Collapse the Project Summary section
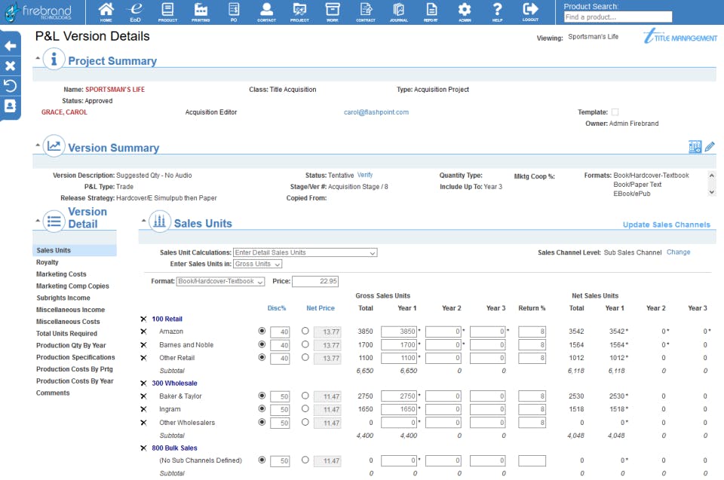 click(x=37, y=58)
